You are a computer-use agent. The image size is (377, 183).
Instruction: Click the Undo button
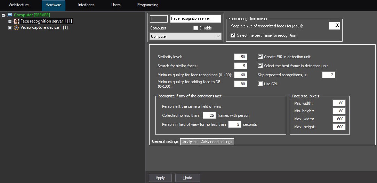187,178
